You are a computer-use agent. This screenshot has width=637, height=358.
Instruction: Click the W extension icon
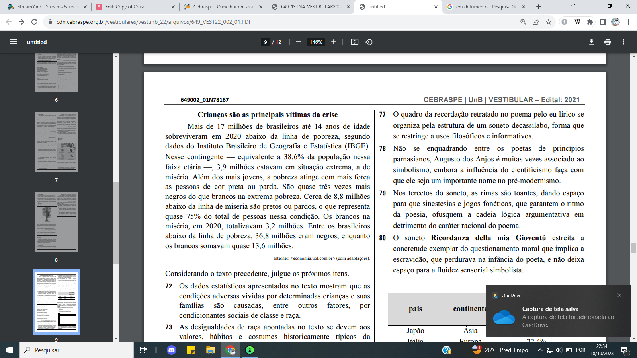coord(577,22)
